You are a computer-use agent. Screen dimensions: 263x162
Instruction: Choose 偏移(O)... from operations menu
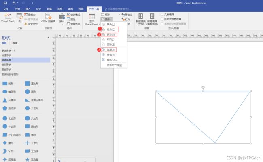coord(114,60)
